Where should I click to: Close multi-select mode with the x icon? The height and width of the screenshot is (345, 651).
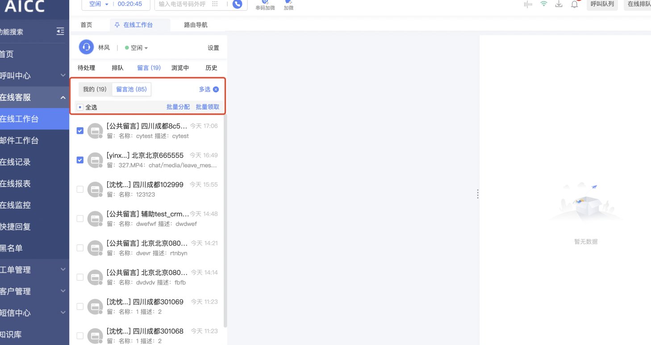[x=216, y=89]
